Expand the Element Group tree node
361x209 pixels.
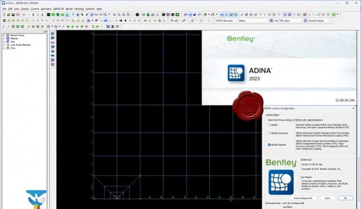point(4,35)
